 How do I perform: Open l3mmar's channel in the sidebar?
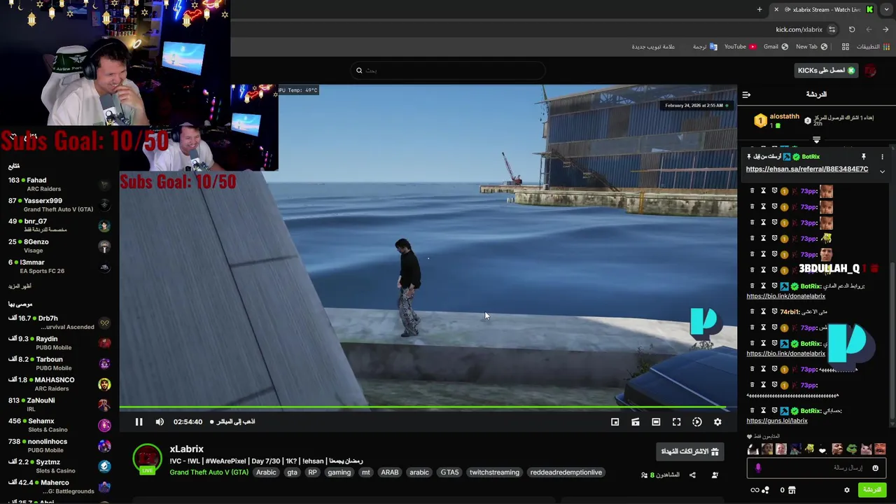59,266
